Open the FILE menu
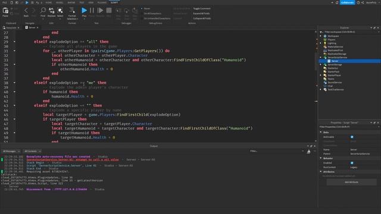381x214 pixels. tap(5, 2)
